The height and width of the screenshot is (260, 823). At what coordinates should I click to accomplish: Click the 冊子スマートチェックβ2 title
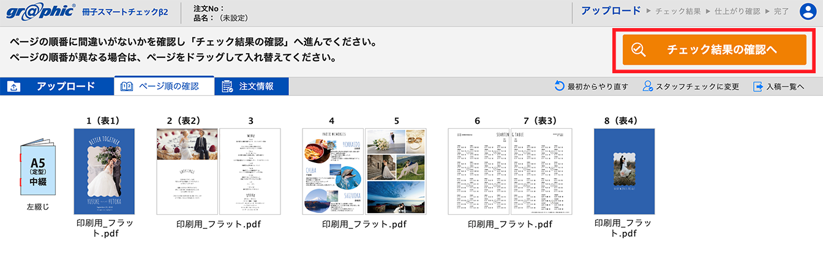pyautogui.click(x=125, y=12)
